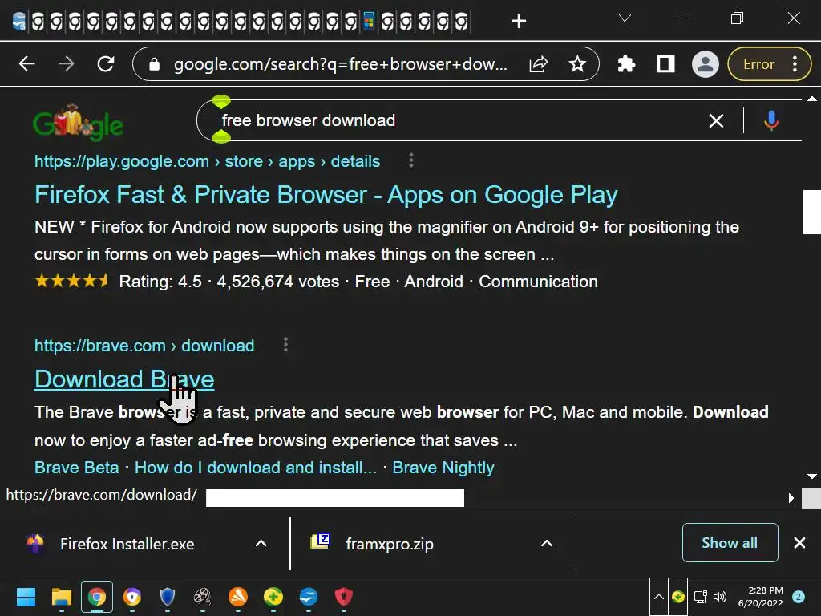821x616 pixels.
Task: Open the orange-purple shield app in taskbar
Action: (132, 597)
